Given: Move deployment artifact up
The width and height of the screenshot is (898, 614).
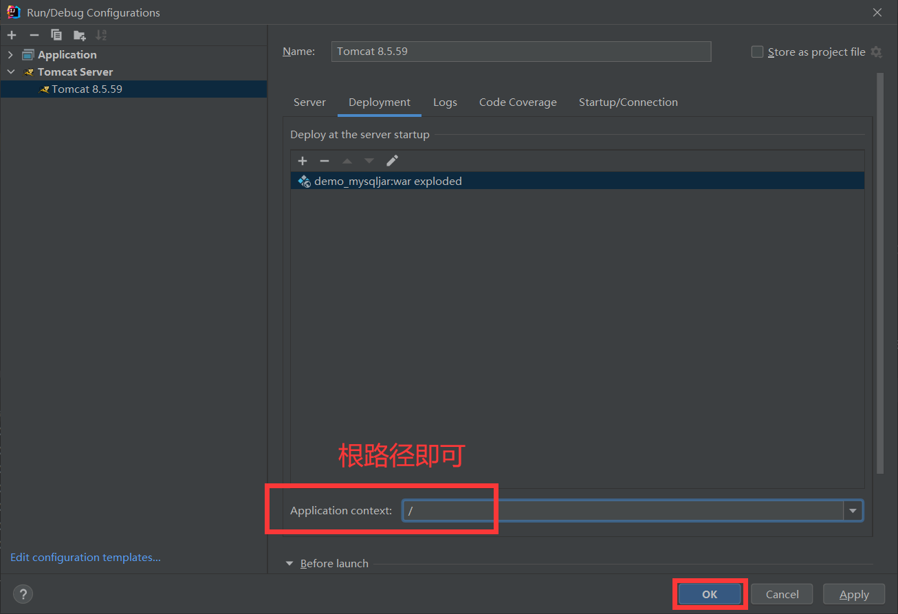Looking at the screenshot, I should point(347,161).
